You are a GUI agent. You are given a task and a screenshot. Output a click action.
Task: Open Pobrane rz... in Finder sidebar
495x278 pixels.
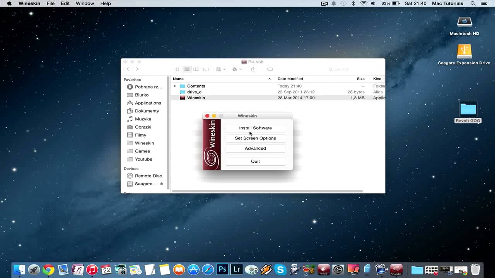pyautogui.click(x=145, y=87)
